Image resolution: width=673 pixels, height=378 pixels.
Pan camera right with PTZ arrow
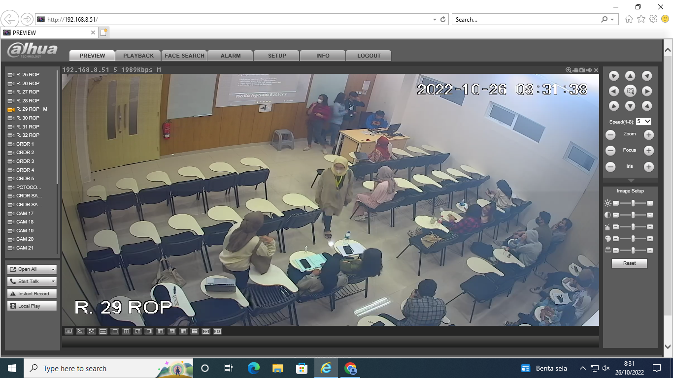[647, 91]
